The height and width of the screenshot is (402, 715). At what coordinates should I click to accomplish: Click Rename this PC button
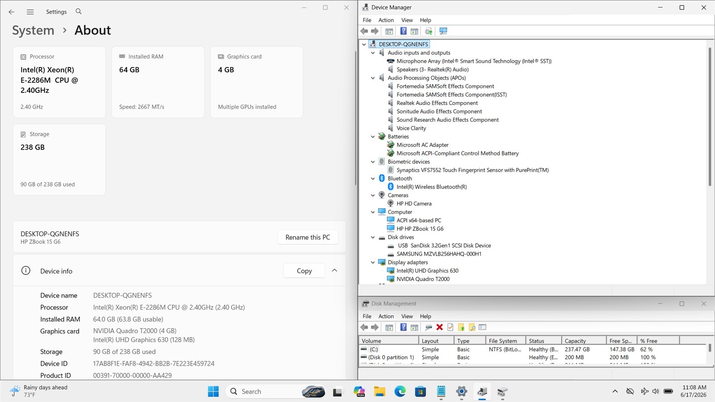click(x=307, y=237)
